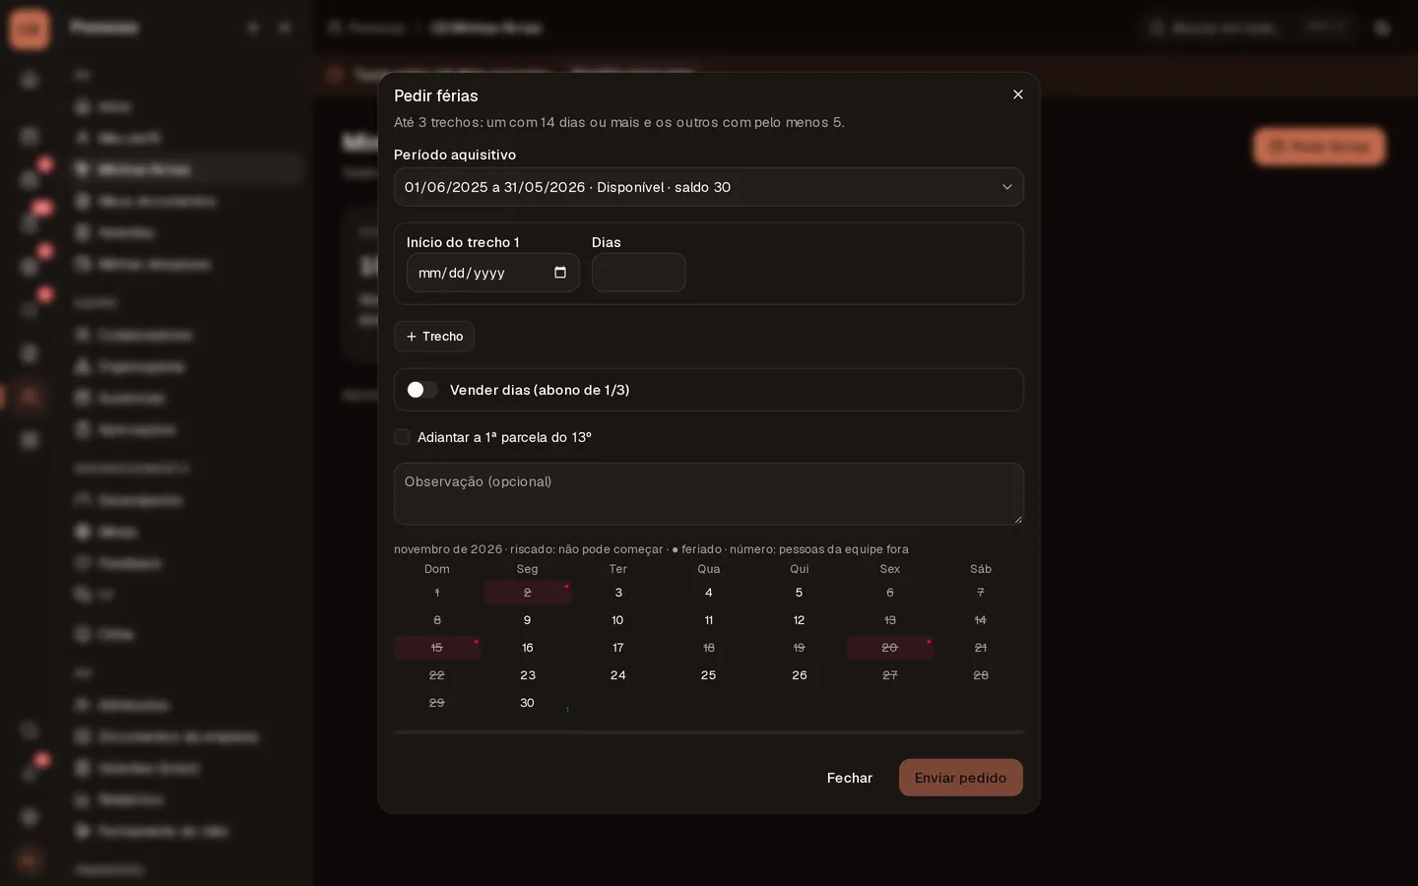Select day 16 in the November calendar
Screen dimensions: 1418x886
(528, 648)
